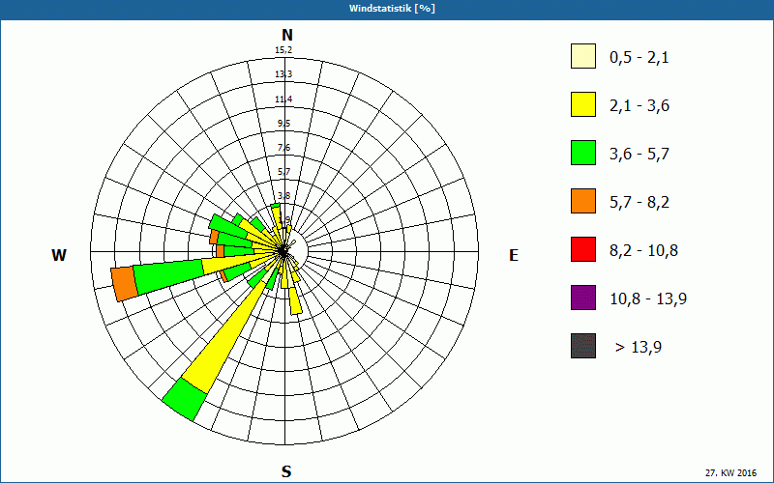The image size is (774, 483).
Task: Click the legend label '> 13,9'
Action: pos(639,348)
